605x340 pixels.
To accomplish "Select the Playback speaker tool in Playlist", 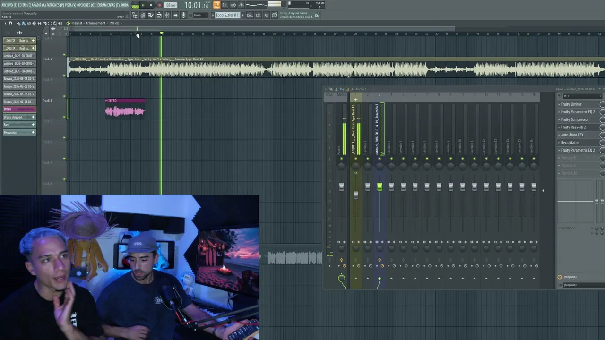I will (x=60, y=23).
